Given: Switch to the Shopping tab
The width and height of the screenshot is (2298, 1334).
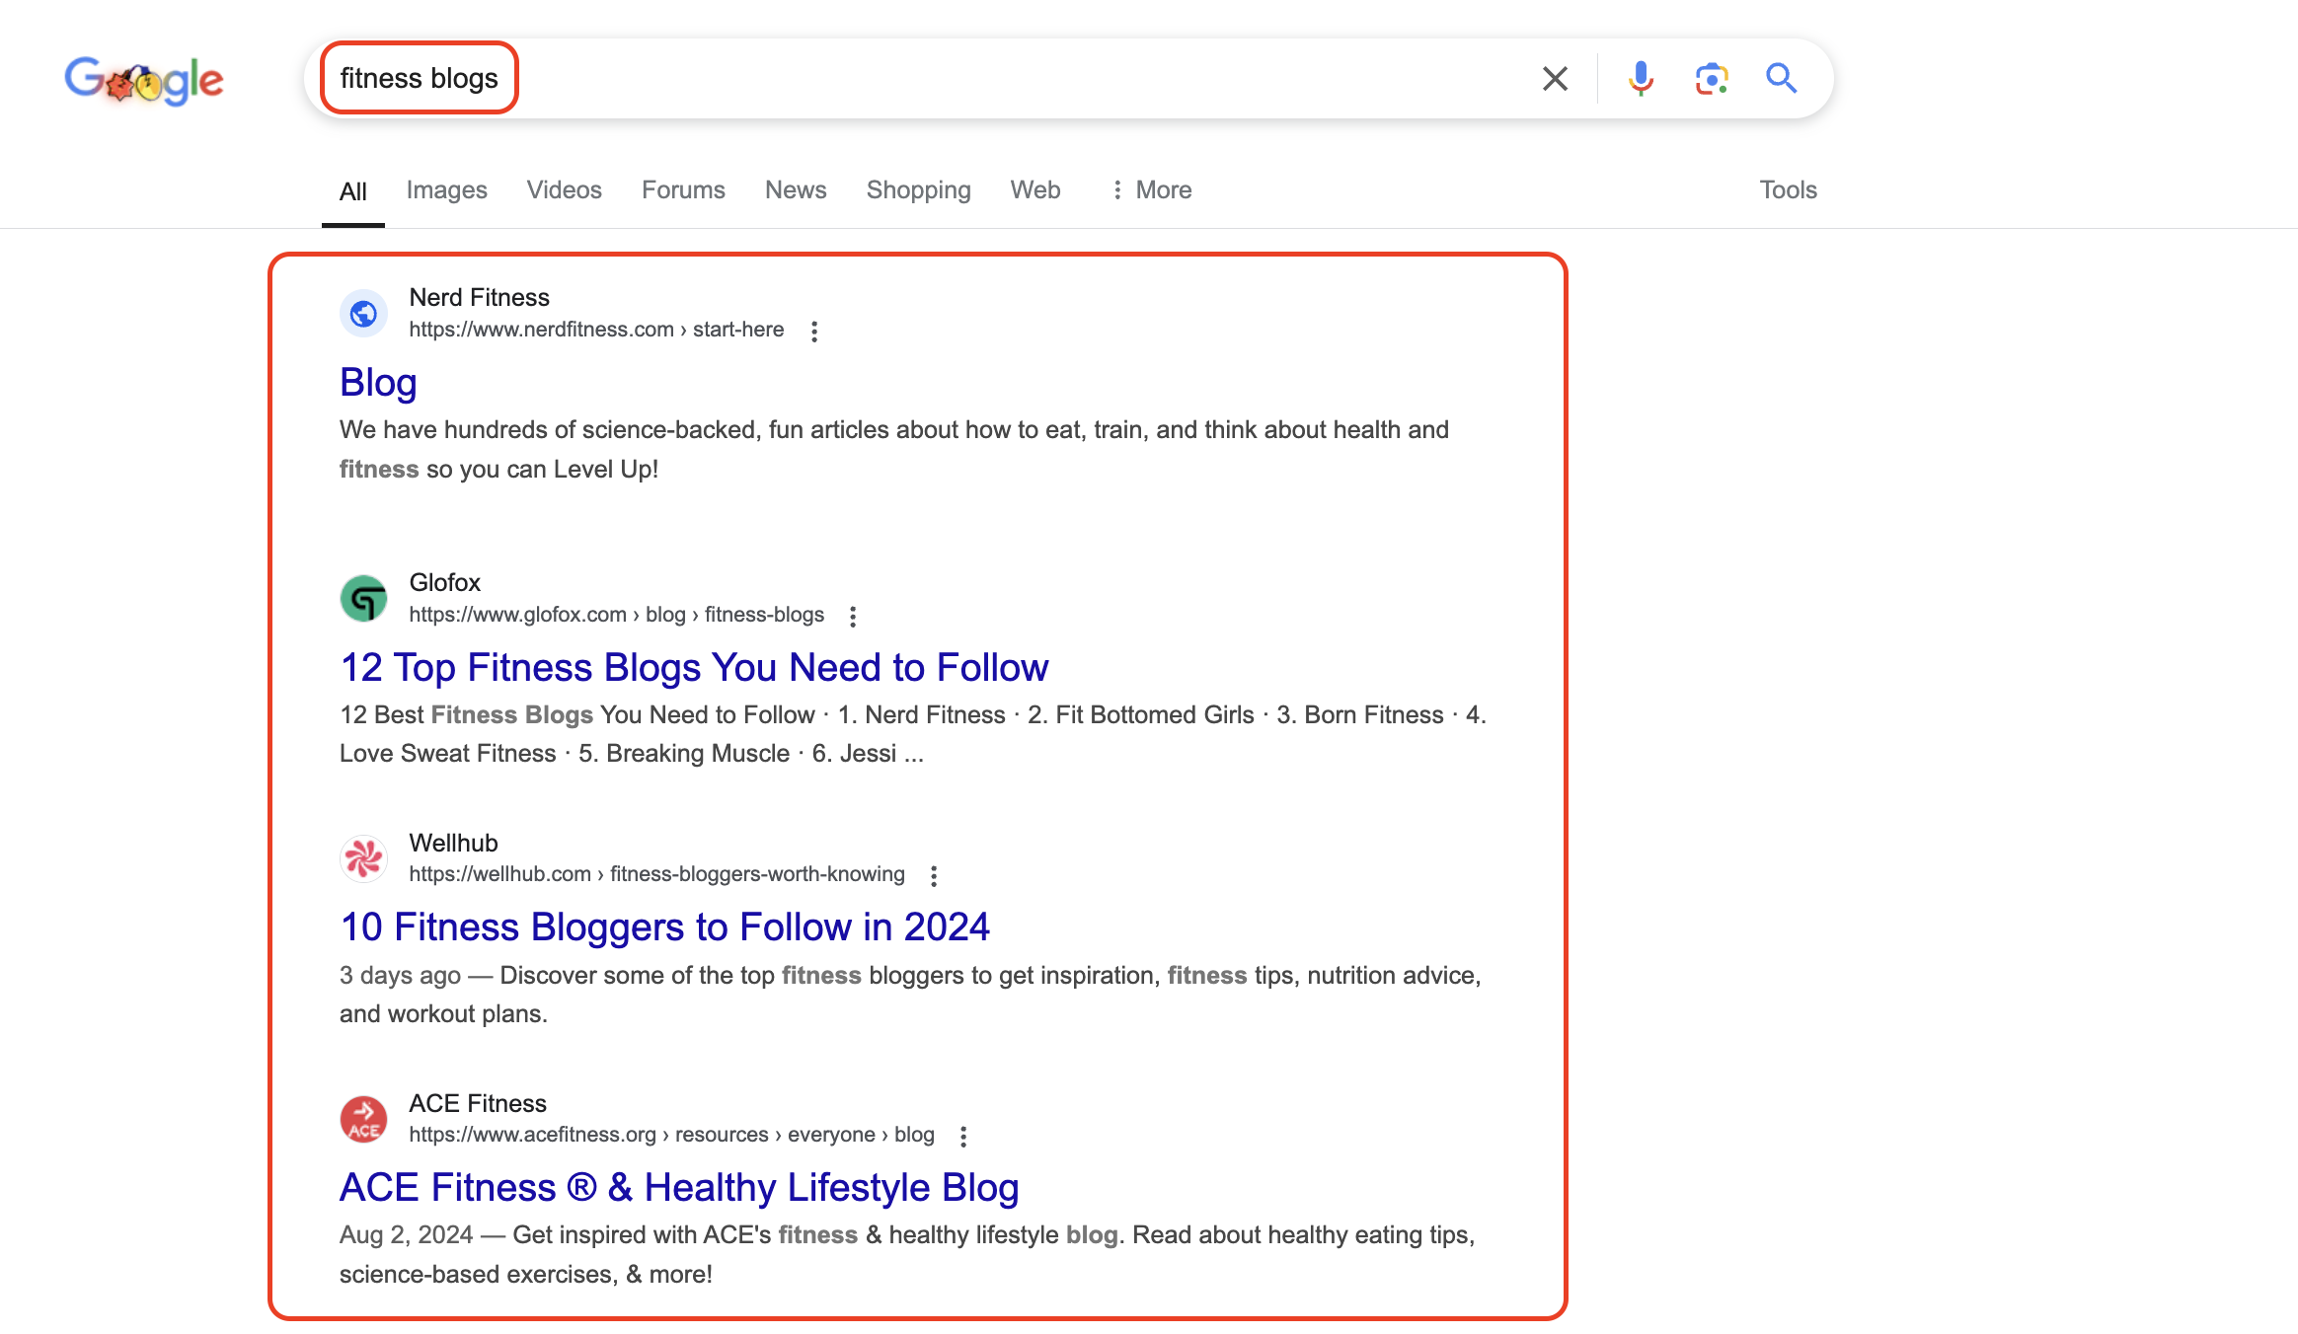Looking at the screenshot, I should (918, 189).
